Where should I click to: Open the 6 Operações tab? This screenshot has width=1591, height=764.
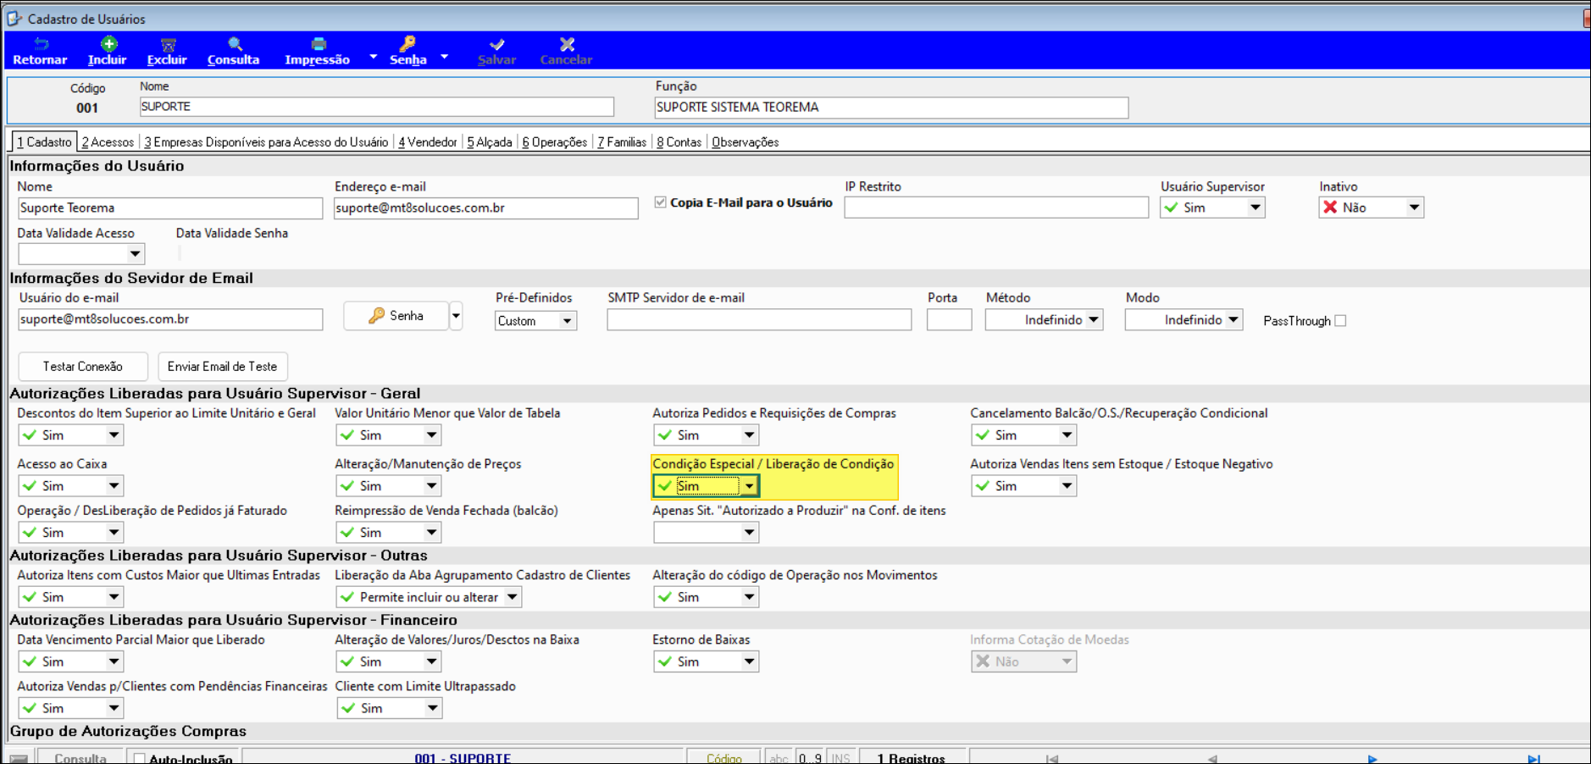(555, 142)
